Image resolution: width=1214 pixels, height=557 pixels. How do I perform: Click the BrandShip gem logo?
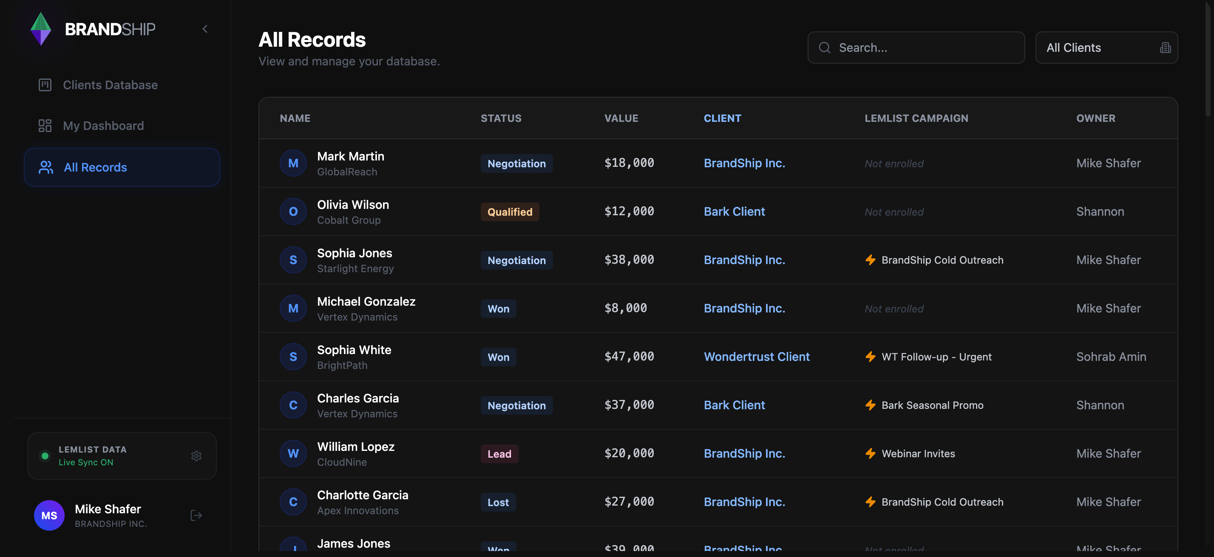41,29
